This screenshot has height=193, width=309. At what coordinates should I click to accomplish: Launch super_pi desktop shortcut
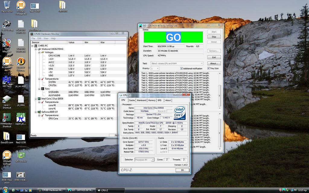point(21,119)
